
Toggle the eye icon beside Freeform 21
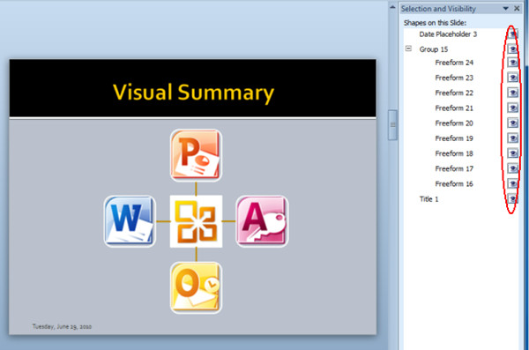coord(513,108)
